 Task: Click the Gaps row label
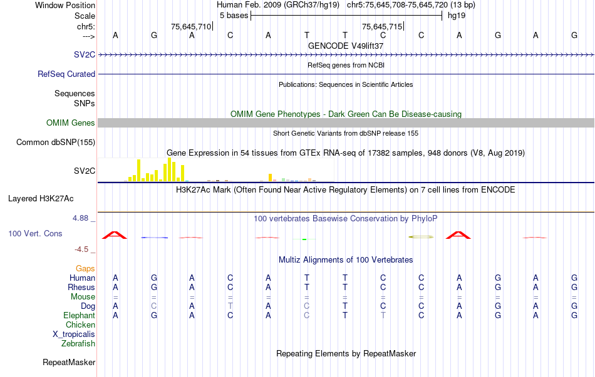pyautogui.click(x=85, y=268)
